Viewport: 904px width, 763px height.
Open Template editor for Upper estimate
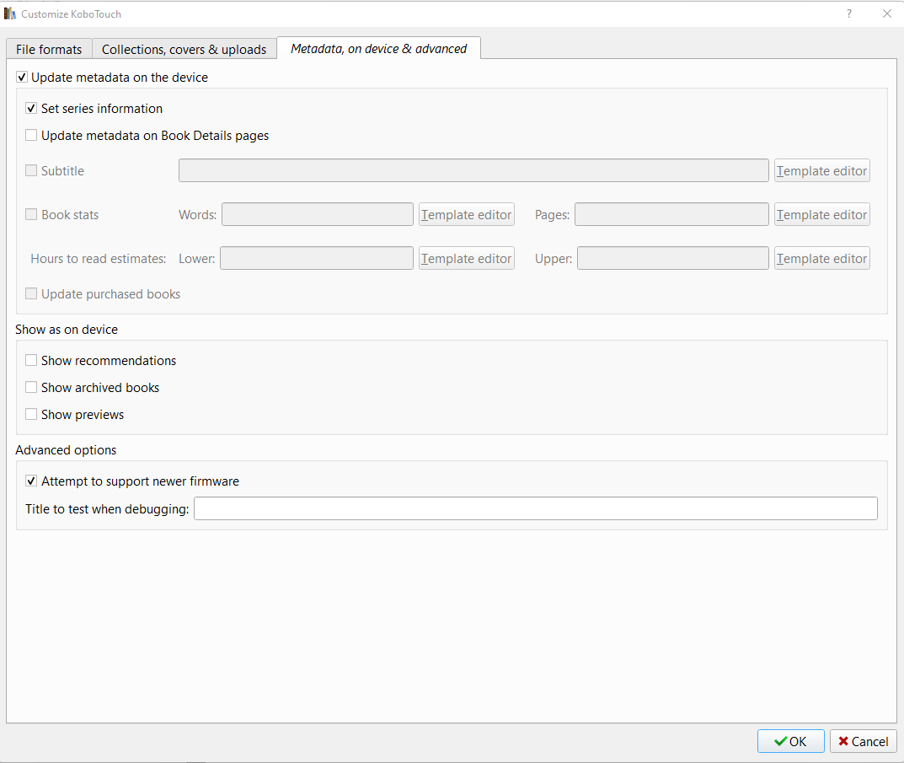pyautogui.click(x=821, y=258)
